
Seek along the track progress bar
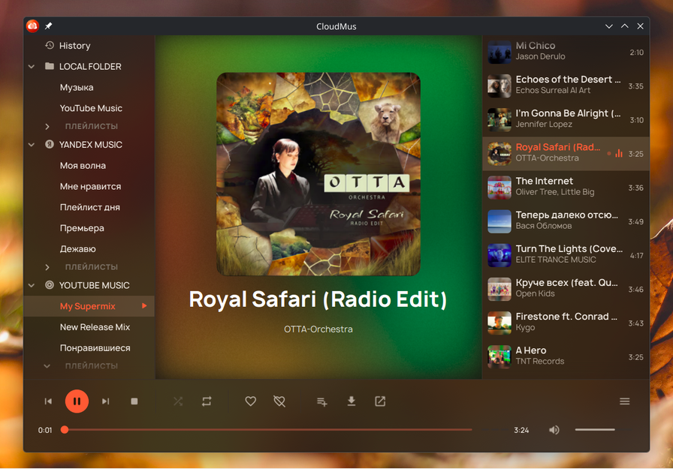point(268,429)
